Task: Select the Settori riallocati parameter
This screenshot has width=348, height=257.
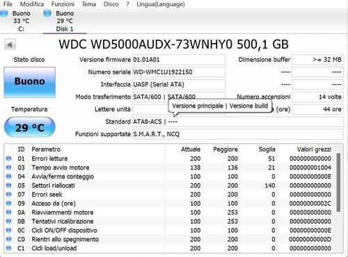Action: 53,185
